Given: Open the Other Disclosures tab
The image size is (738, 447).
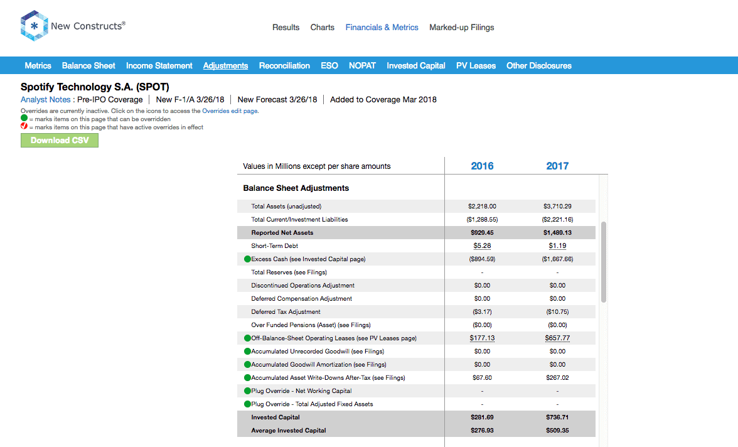Looking at the screenshot, I should (x=539, y=65).
